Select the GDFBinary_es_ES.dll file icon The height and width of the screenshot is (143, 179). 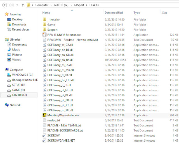point(44,65)
